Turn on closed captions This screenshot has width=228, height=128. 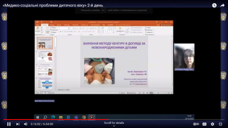click(x=204, y=124)
